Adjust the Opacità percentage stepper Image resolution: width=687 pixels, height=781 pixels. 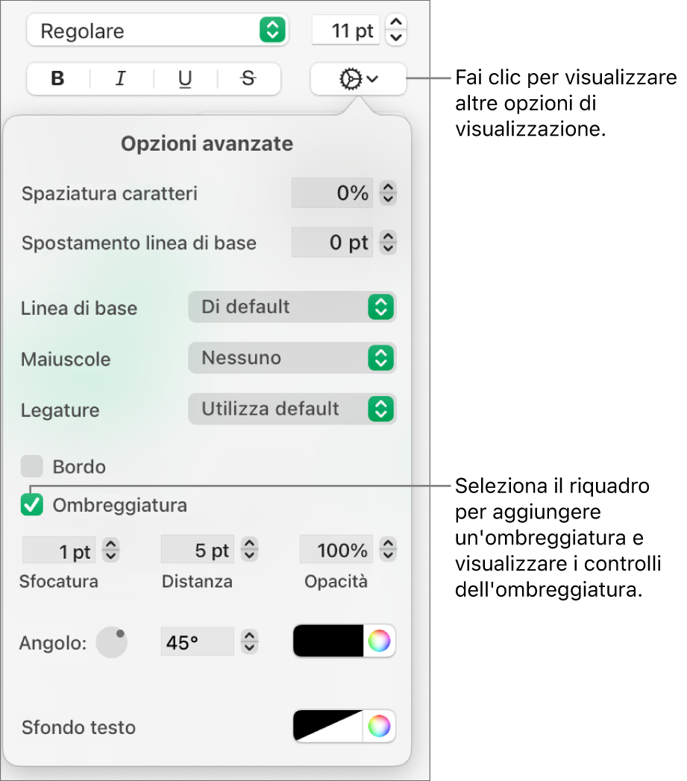(x=387, y=550)
